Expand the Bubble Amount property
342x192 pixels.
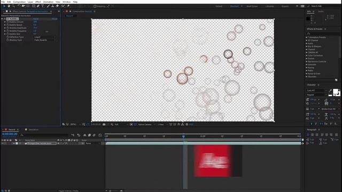(x=5, y=22)
